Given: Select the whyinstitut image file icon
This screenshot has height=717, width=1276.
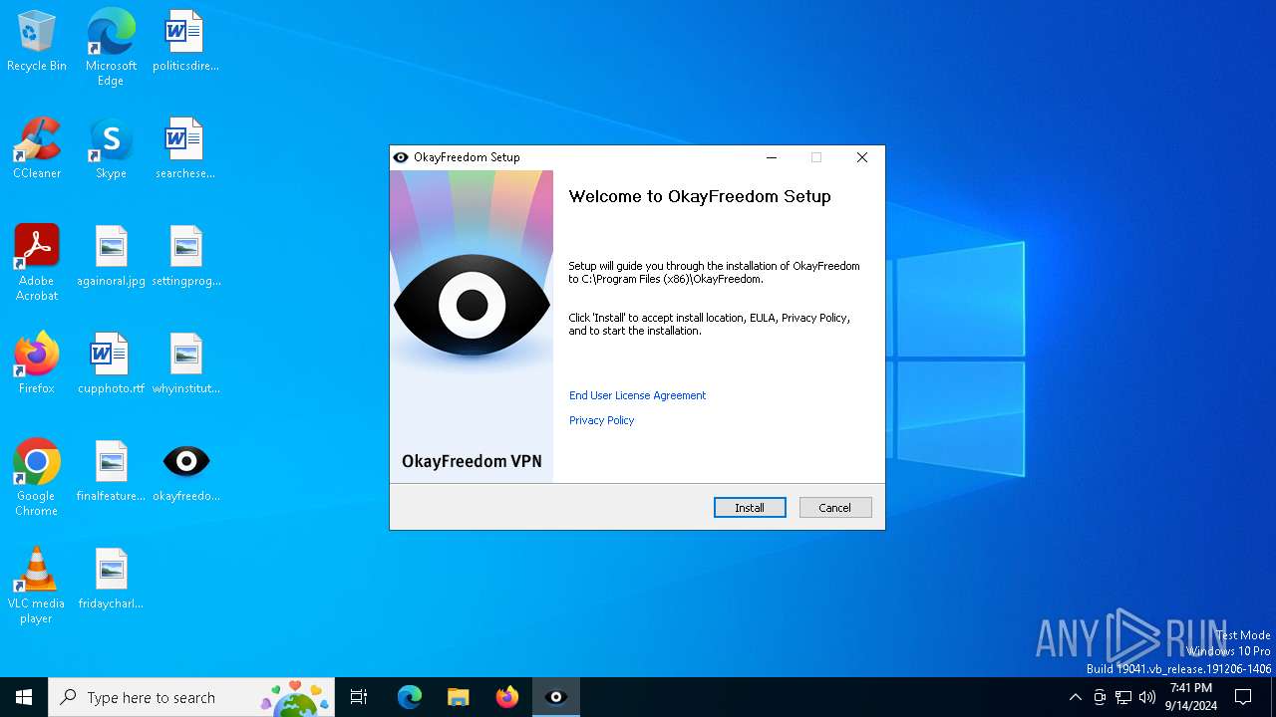Looking at the screenshot, I should pos(185,364).
